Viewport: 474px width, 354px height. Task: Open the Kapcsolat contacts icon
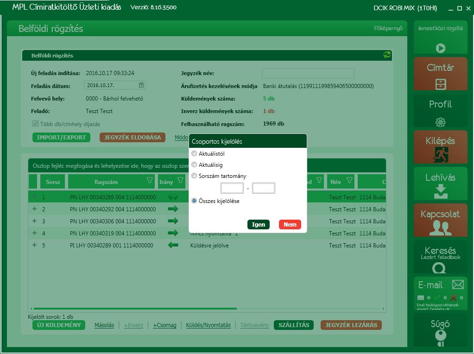[x=441, y=228]
